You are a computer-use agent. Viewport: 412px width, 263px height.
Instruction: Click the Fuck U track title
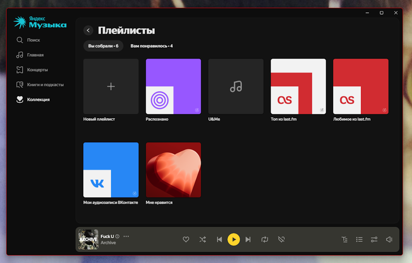click(107, 236)
